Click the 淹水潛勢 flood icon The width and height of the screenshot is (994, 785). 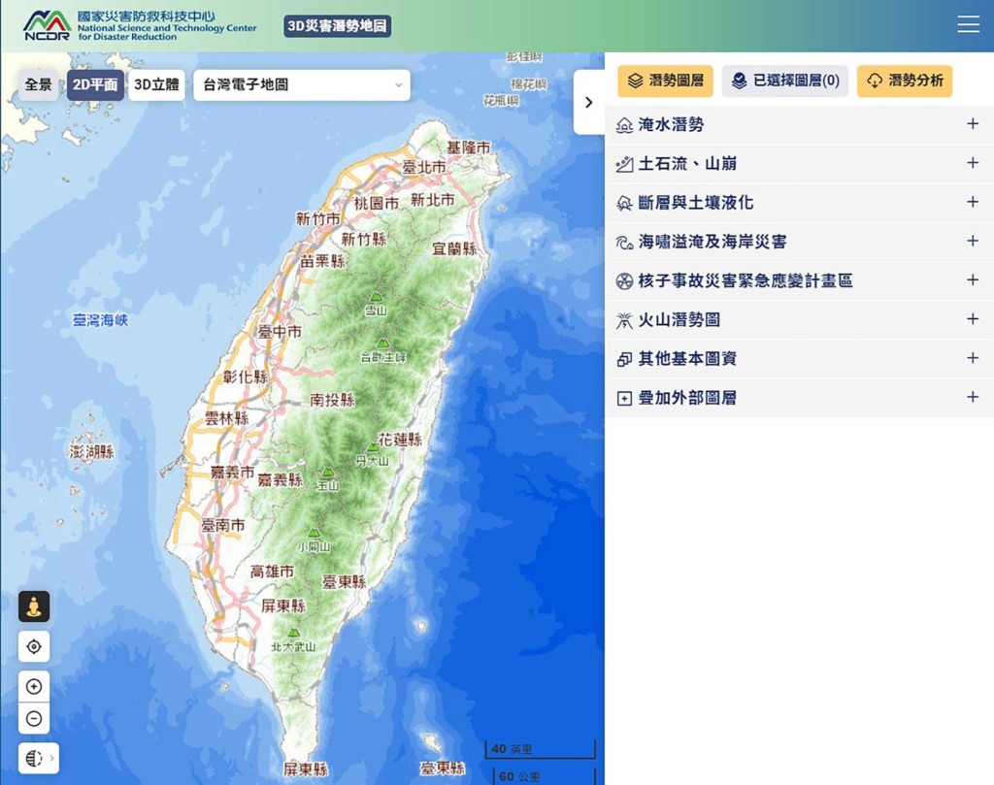coord(624,125)
